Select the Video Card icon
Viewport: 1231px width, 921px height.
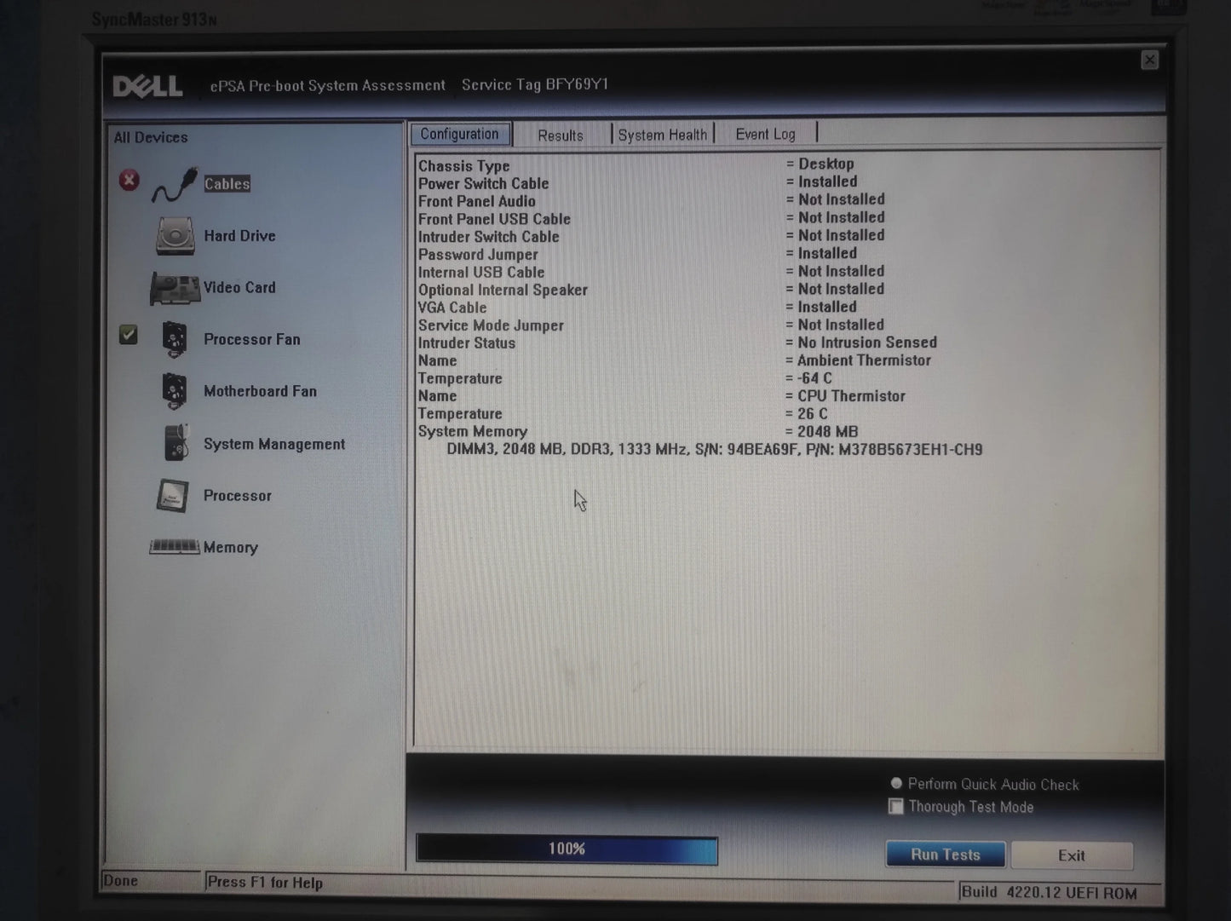pyautogui.click(x=175, y=289)
